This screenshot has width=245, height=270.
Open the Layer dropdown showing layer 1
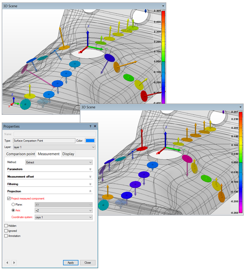coord(54,147)
